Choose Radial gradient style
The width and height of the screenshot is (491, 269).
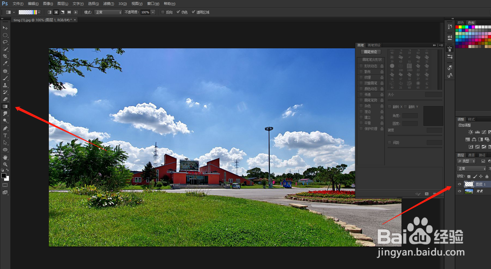[x=56, y=12]
